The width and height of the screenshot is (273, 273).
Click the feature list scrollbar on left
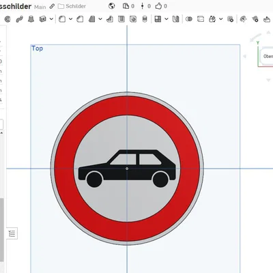(x=1, y=230)
